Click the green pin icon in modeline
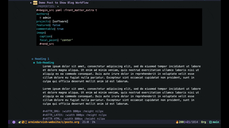Image resolution: width=229 pixels, height=128 pixels. [20, 122]
